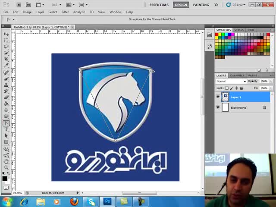
Task: Select the Dodge tool
Action: [6, 116]
